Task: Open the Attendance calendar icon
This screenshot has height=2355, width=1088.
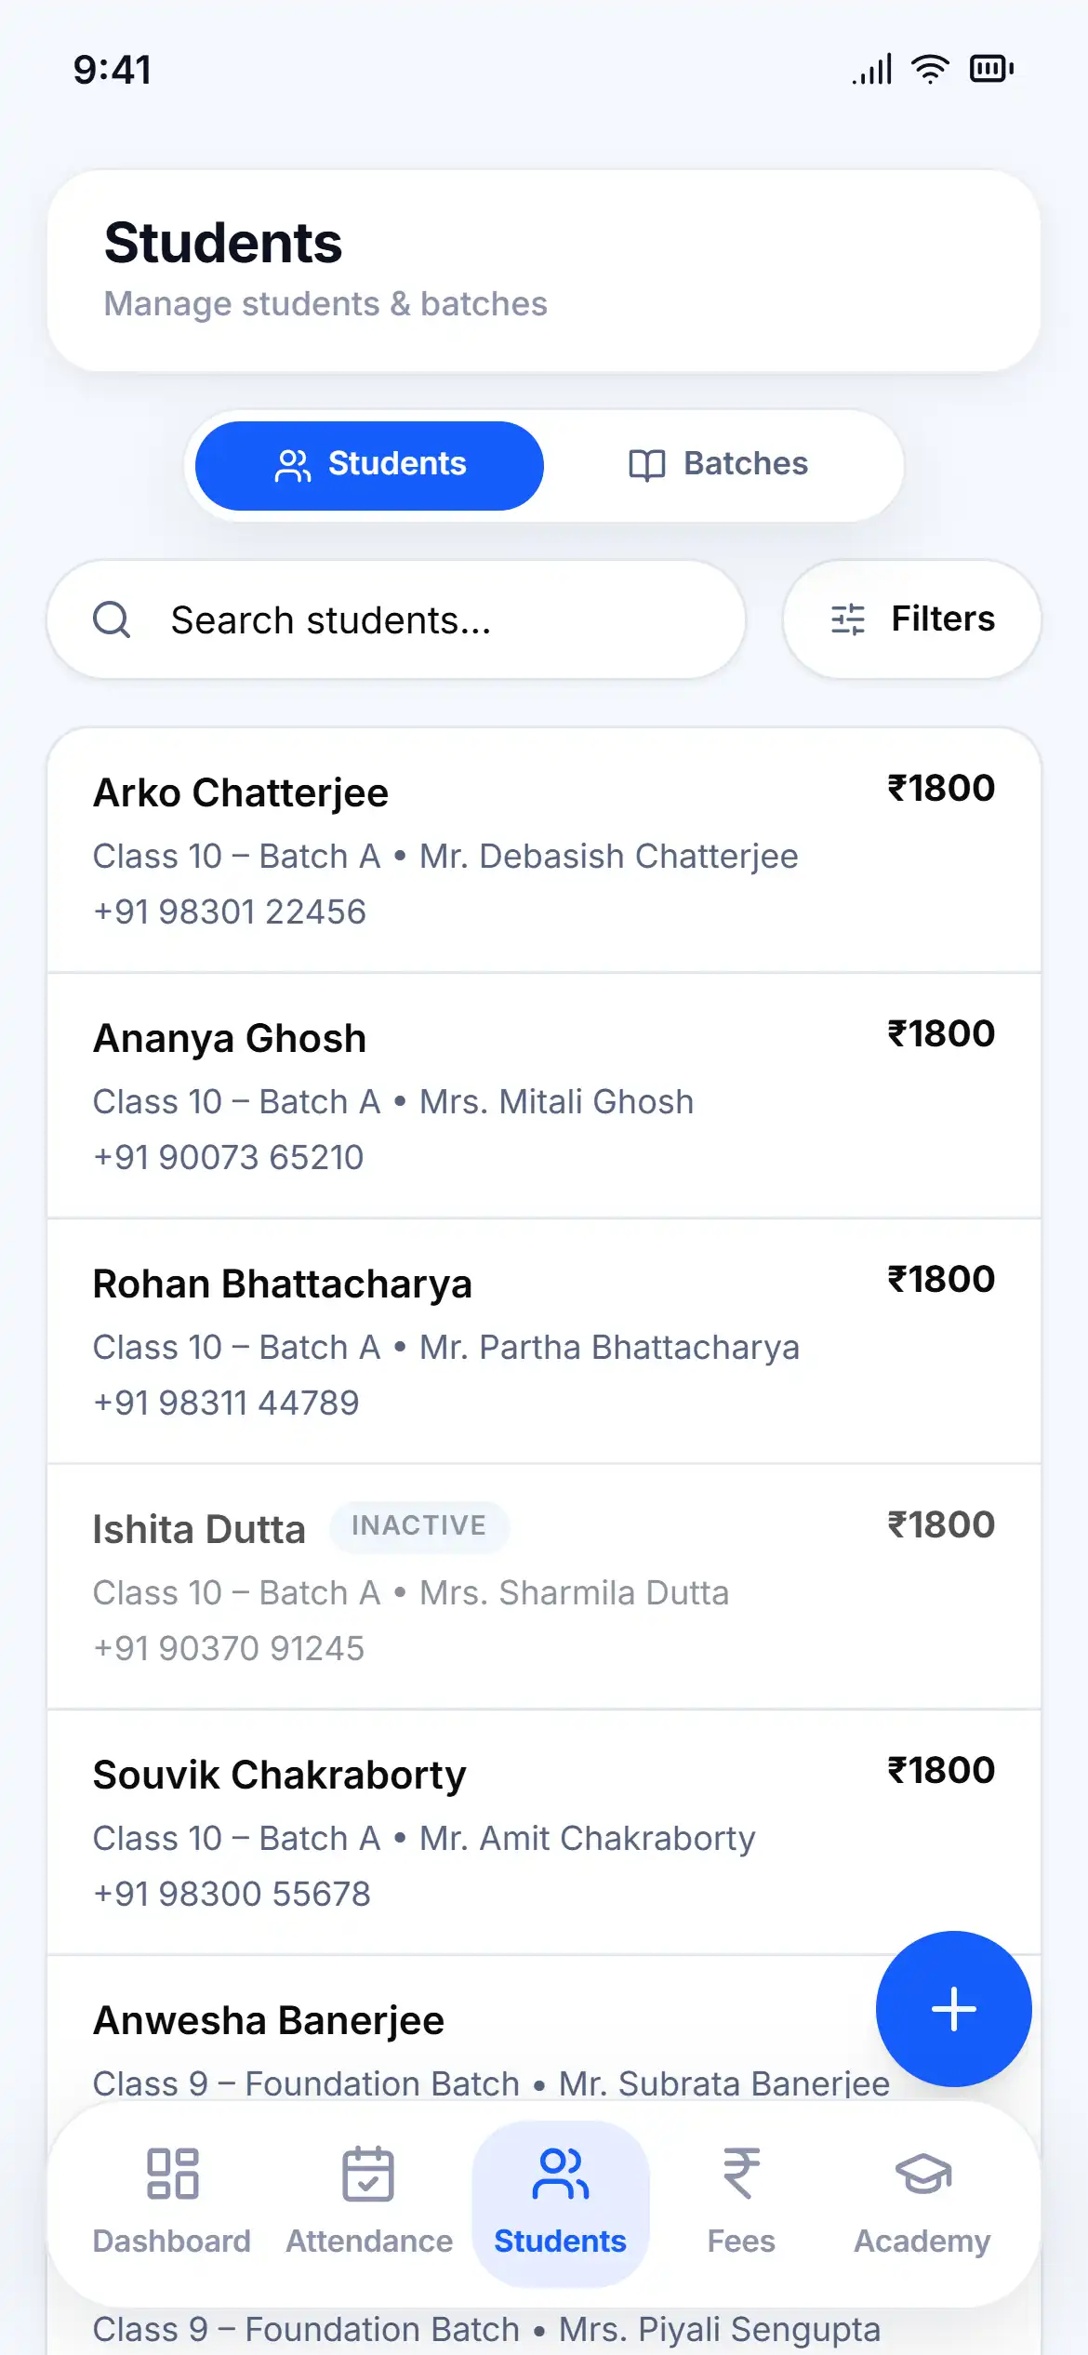Action: [368, 2174]
